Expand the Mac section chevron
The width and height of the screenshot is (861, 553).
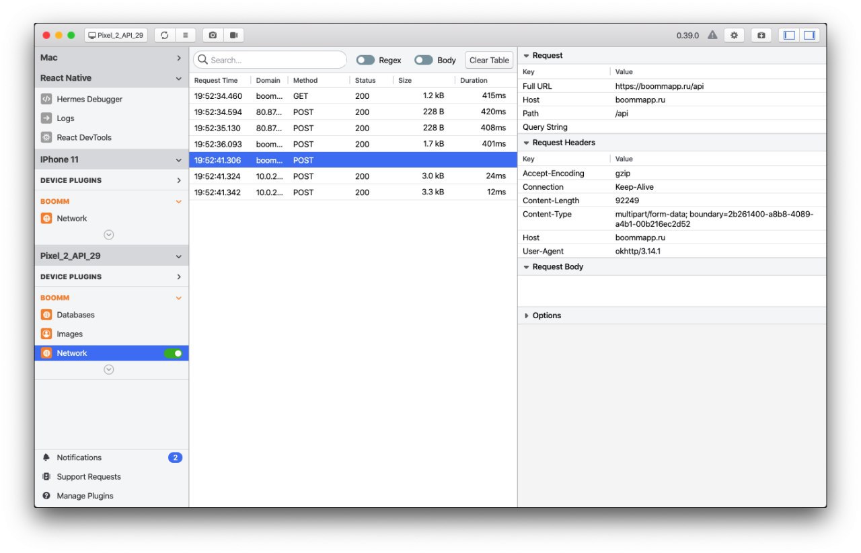[179, 58]
